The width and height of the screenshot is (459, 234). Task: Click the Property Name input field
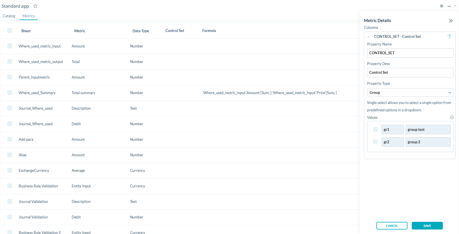410,53
